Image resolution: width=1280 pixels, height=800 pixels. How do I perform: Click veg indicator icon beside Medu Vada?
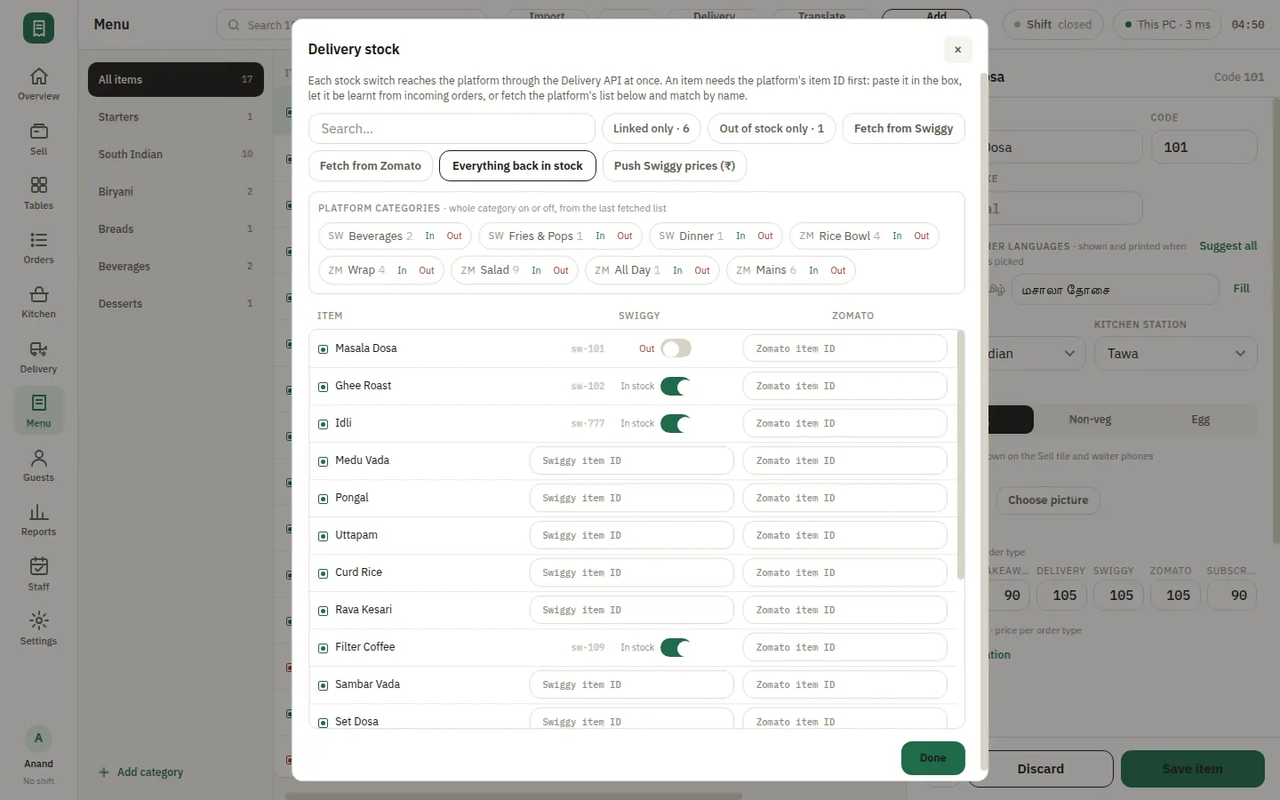tap(324, 461)
